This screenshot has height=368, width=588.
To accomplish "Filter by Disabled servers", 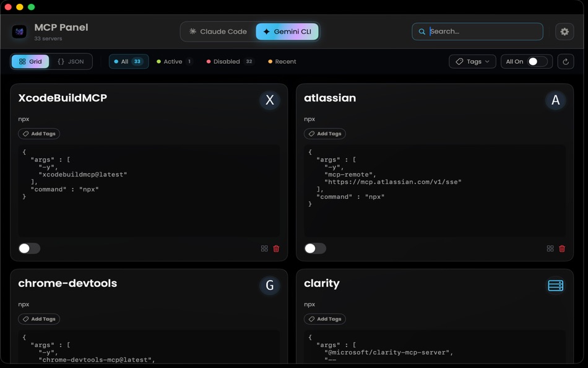I will 230,61.
